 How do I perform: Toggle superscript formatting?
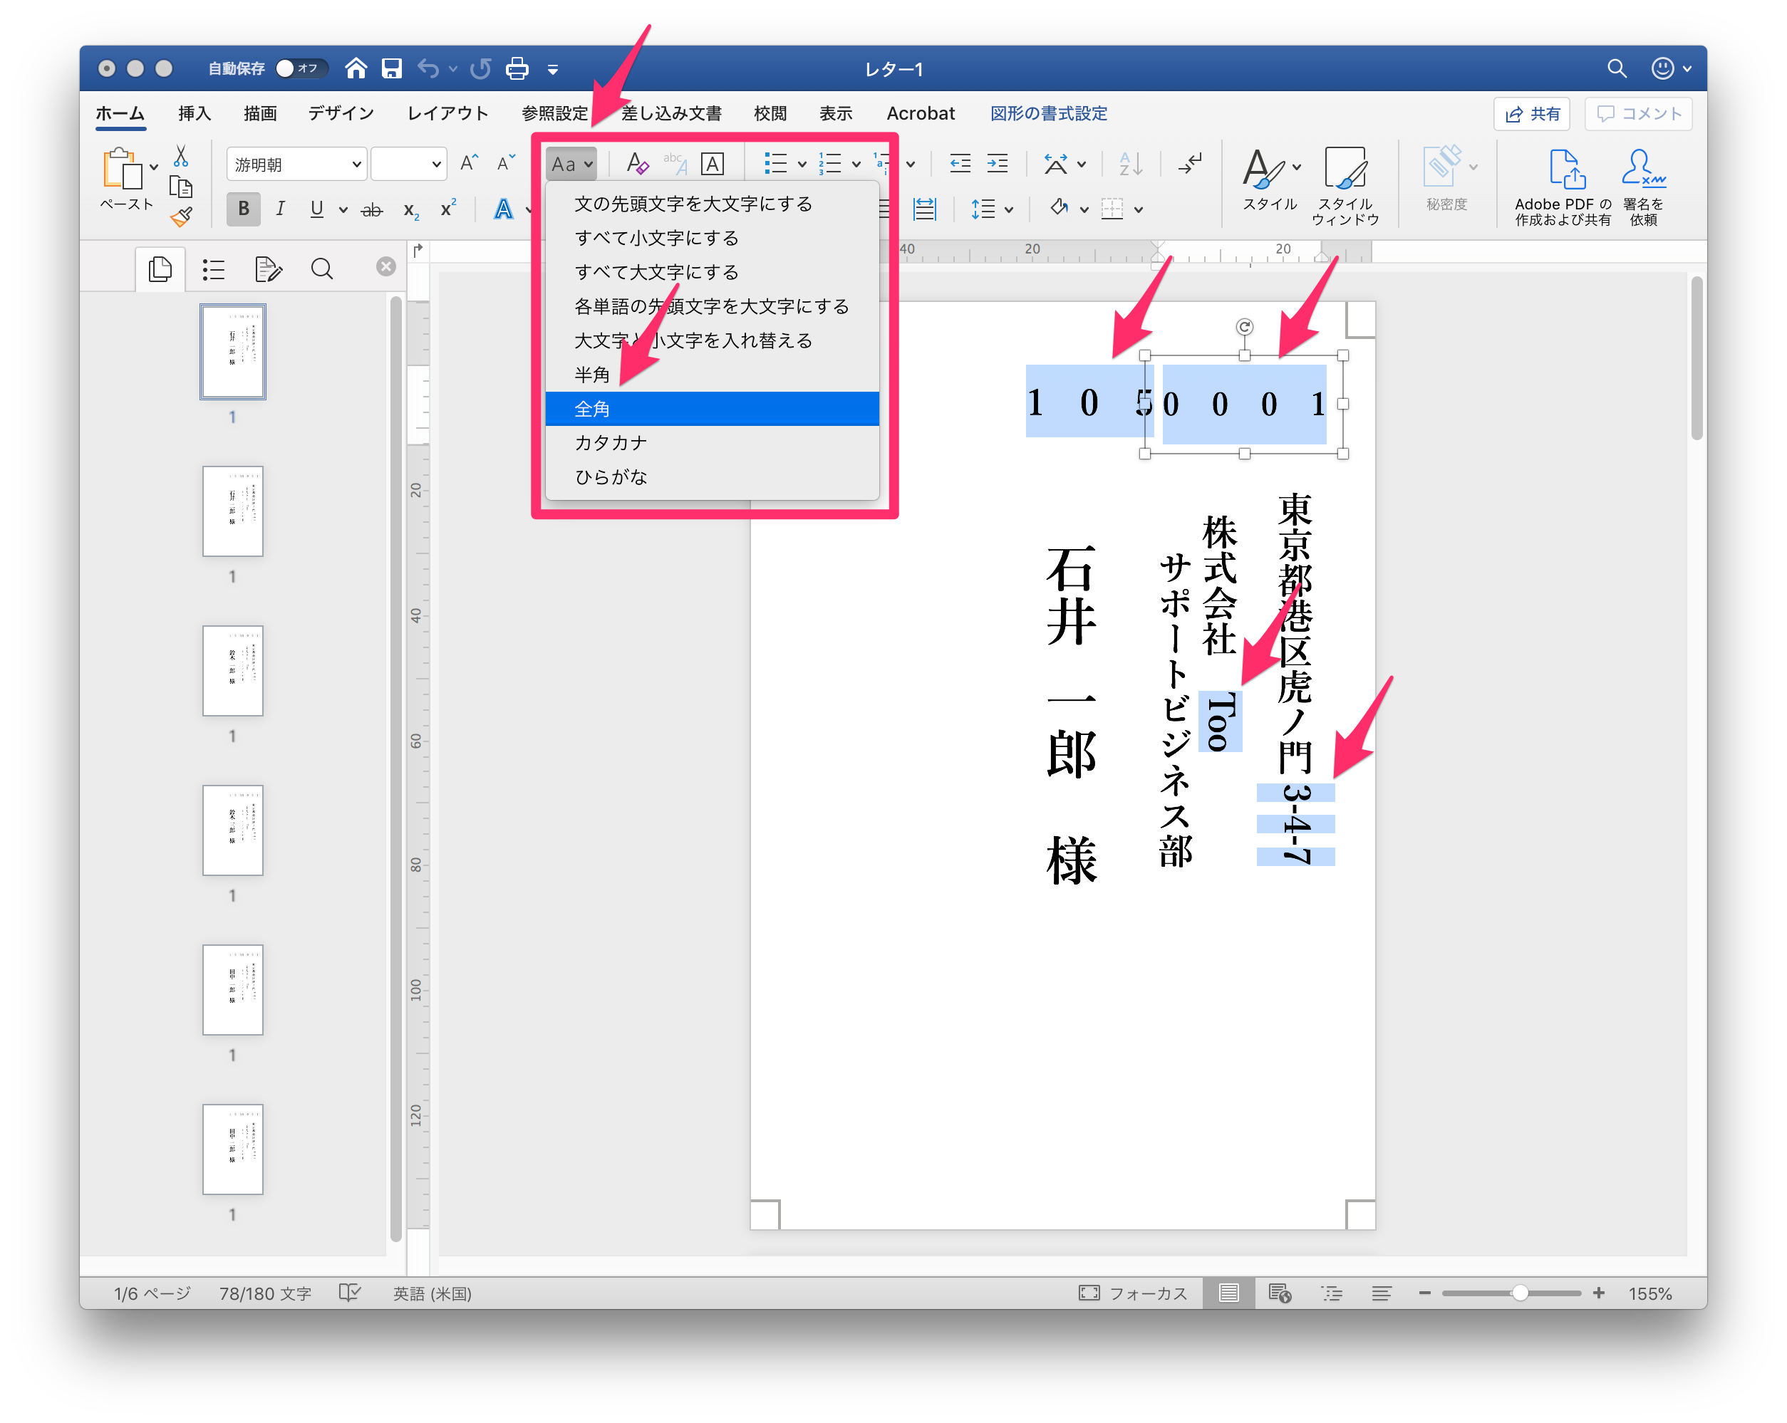click(448, 209)
